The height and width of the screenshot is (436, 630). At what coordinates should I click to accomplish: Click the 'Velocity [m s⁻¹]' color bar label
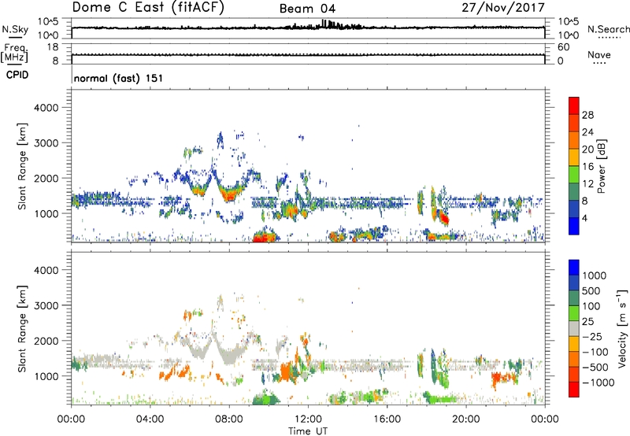coord(622,328)
